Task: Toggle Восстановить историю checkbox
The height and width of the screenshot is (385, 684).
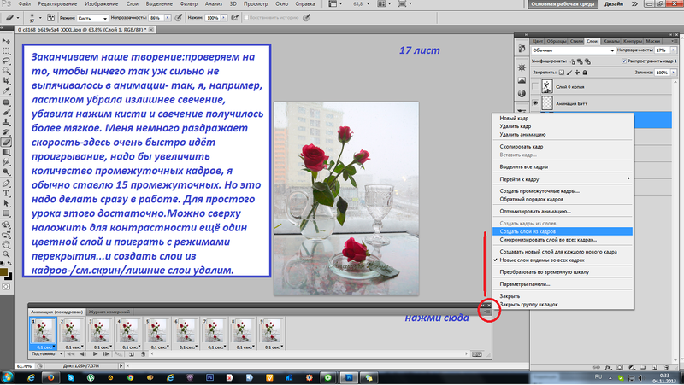Action: 246,18
